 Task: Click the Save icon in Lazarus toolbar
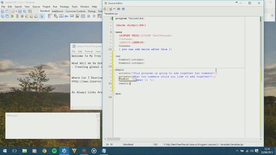tap(20, 11)
